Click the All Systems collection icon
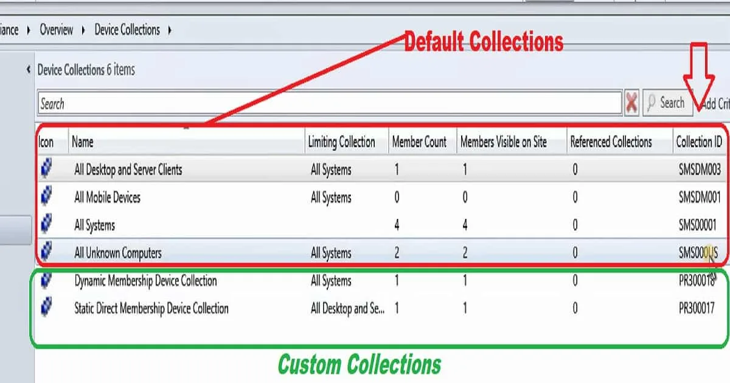 (x=46, y=225)
